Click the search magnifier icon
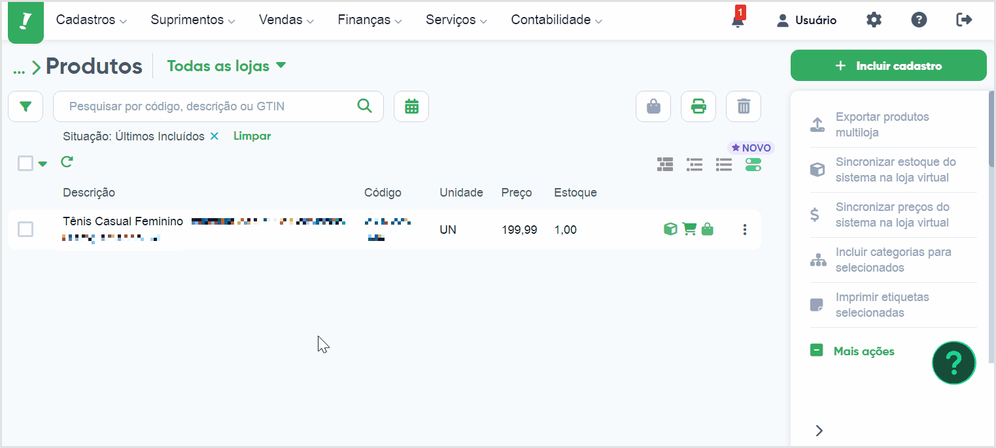The image size is (996, 448). point(364,106)
